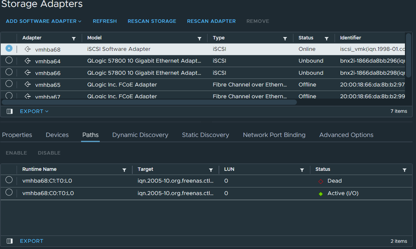Click filter icon on LUN column
The width and height of the screenshot is (416, 249).
pos(302,170)
